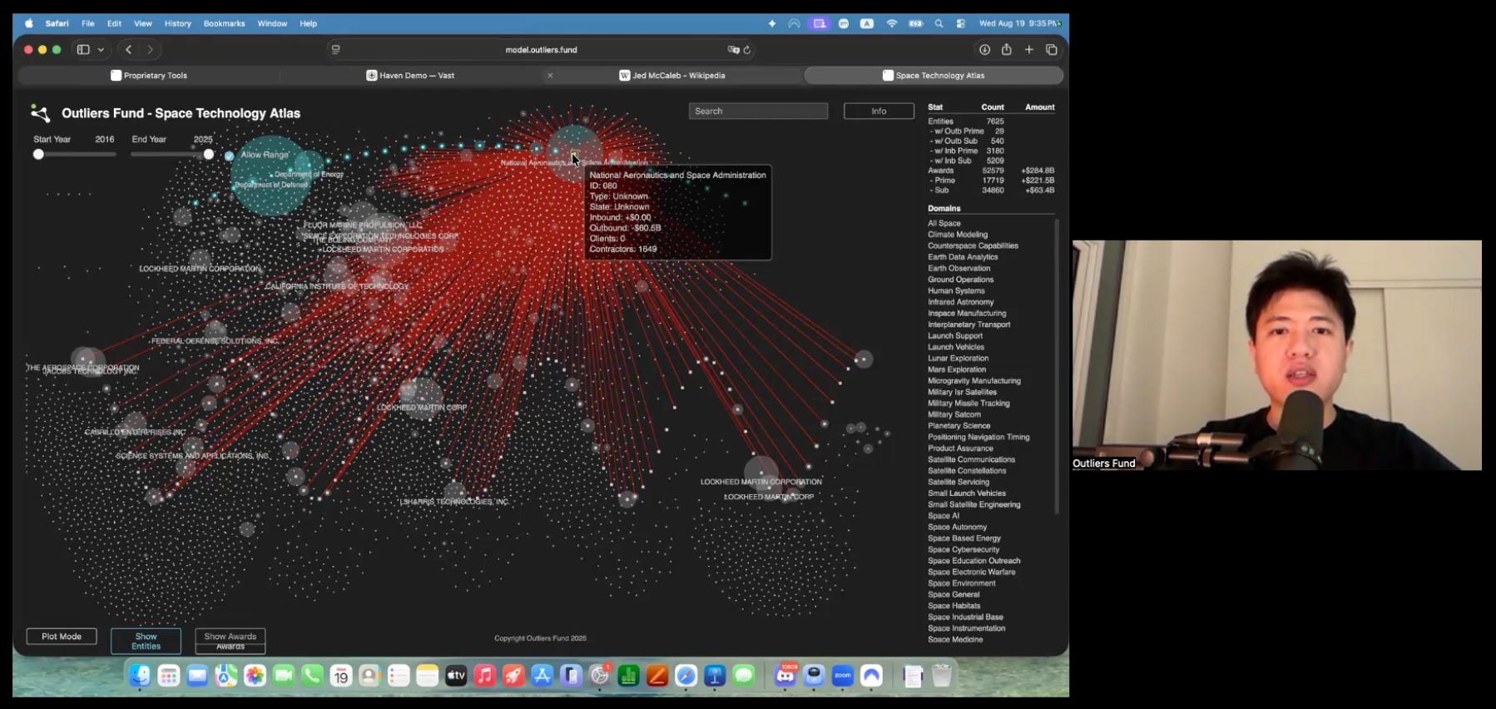This screenshot has width=1496, height=709.
Task: Click the Science Systems and Applications label
Action: coord(192,456)
